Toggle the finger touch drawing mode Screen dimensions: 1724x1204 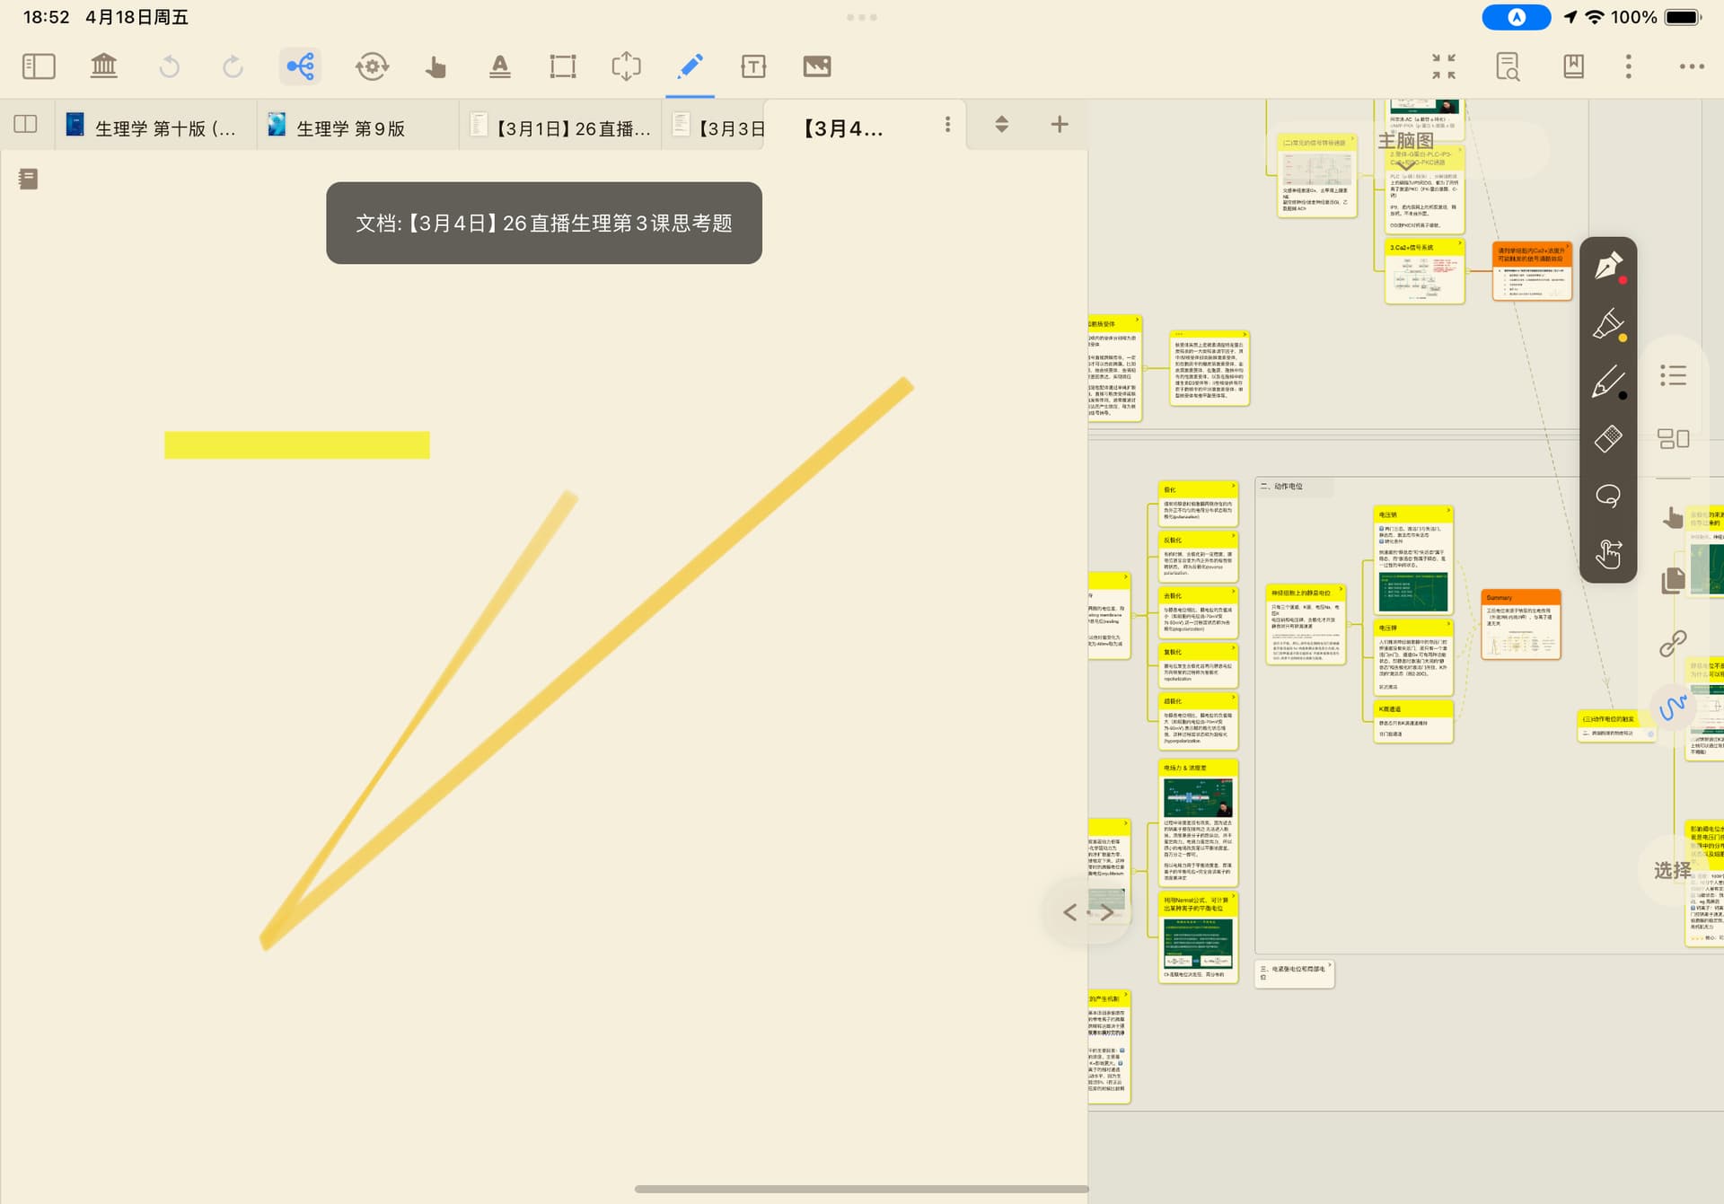pyautogui.click(x=1608, y=553)
